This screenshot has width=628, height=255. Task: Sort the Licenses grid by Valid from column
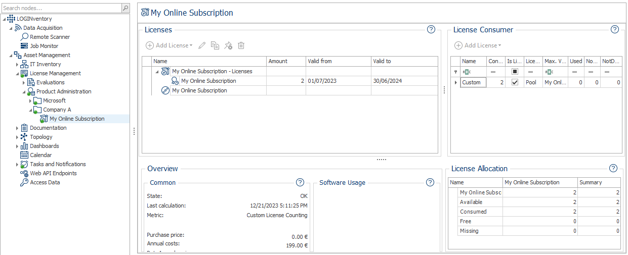coord(338,61)
